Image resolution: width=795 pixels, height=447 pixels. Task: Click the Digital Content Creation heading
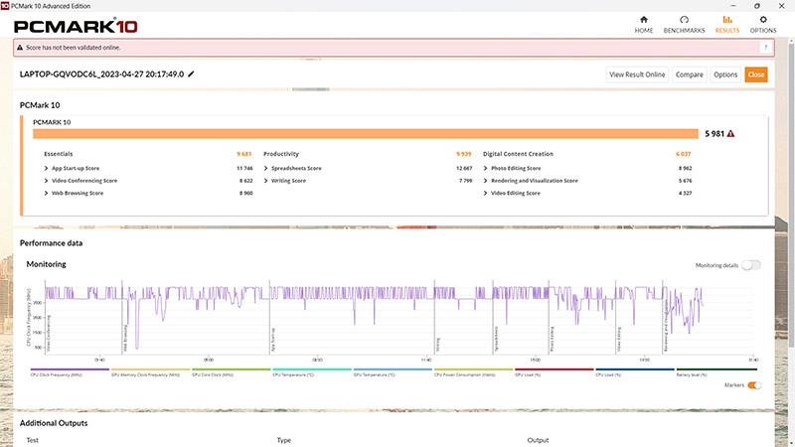coord(518,154)
